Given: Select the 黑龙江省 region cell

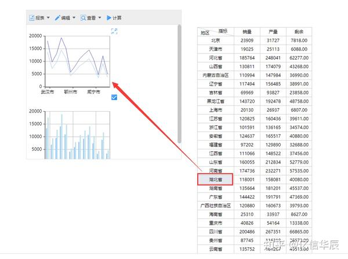Looking at the screenshot, I should click(x=216, y=101).
